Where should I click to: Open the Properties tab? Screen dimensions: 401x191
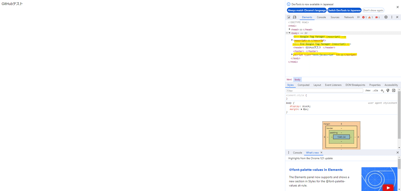click(x=375, y=85)
